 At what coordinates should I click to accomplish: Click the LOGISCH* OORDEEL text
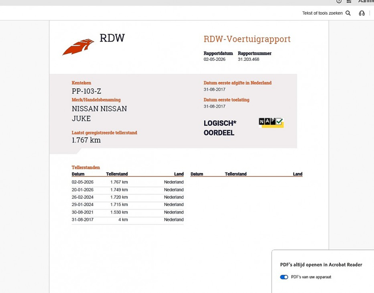click(x=220, y=128)
